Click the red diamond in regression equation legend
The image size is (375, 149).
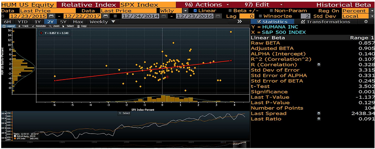[42, 33]
